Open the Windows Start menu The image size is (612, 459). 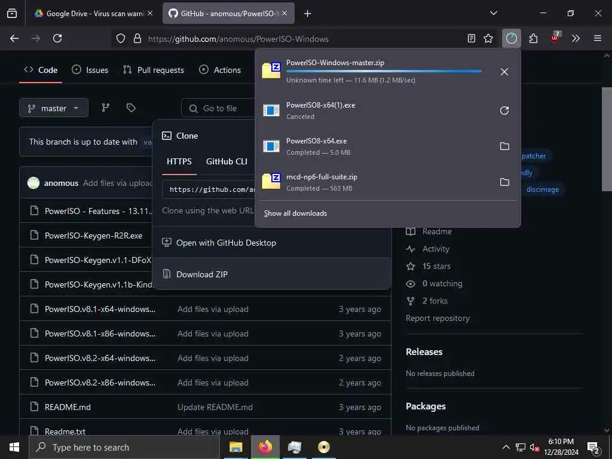14,447
